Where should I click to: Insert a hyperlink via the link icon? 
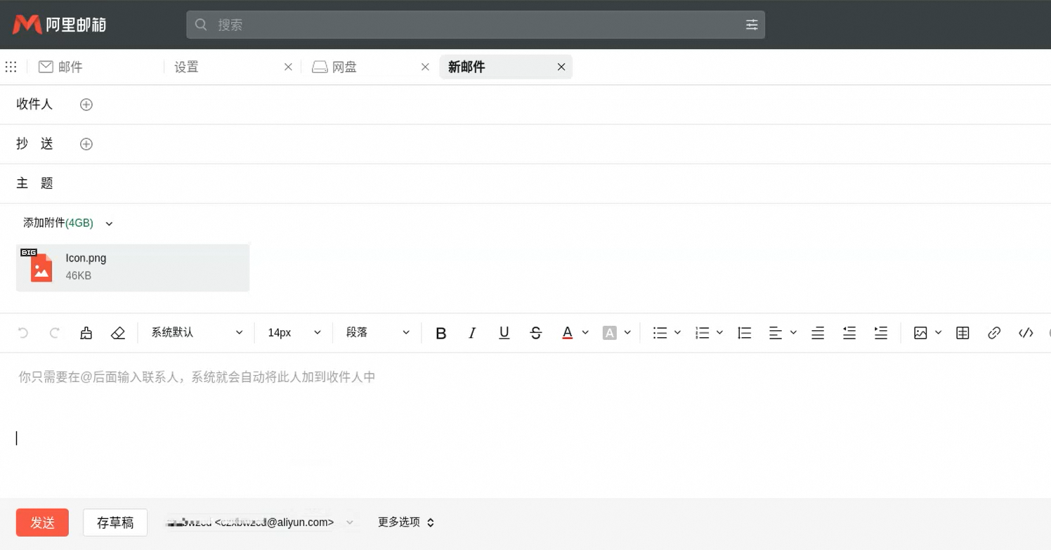click(x=994, y=333)
